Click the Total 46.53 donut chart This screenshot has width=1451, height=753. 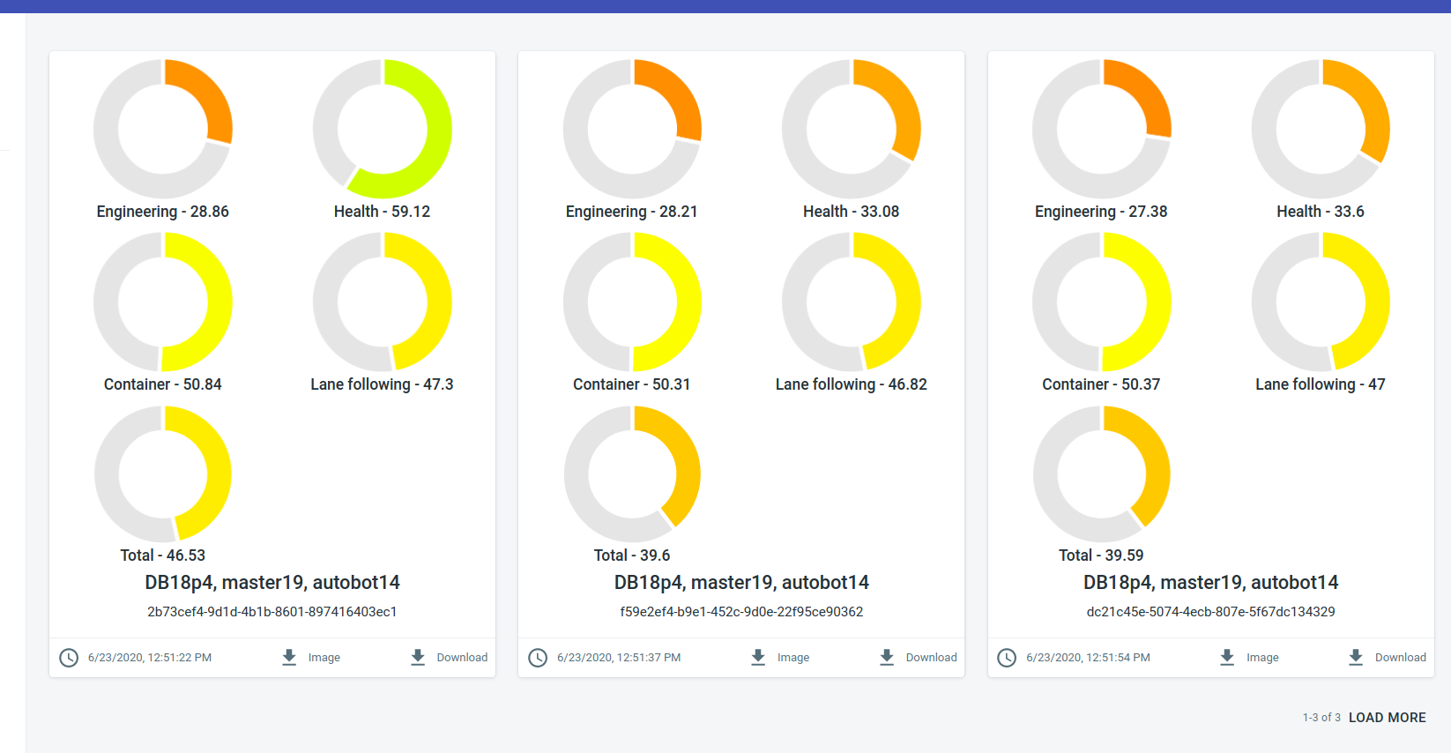(x=163, y=474)
